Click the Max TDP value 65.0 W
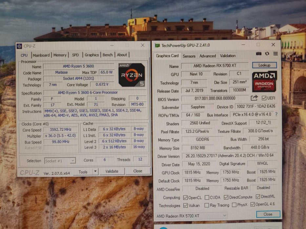Image resolution: width=306 pixels, height=229 pixels. 106,72
